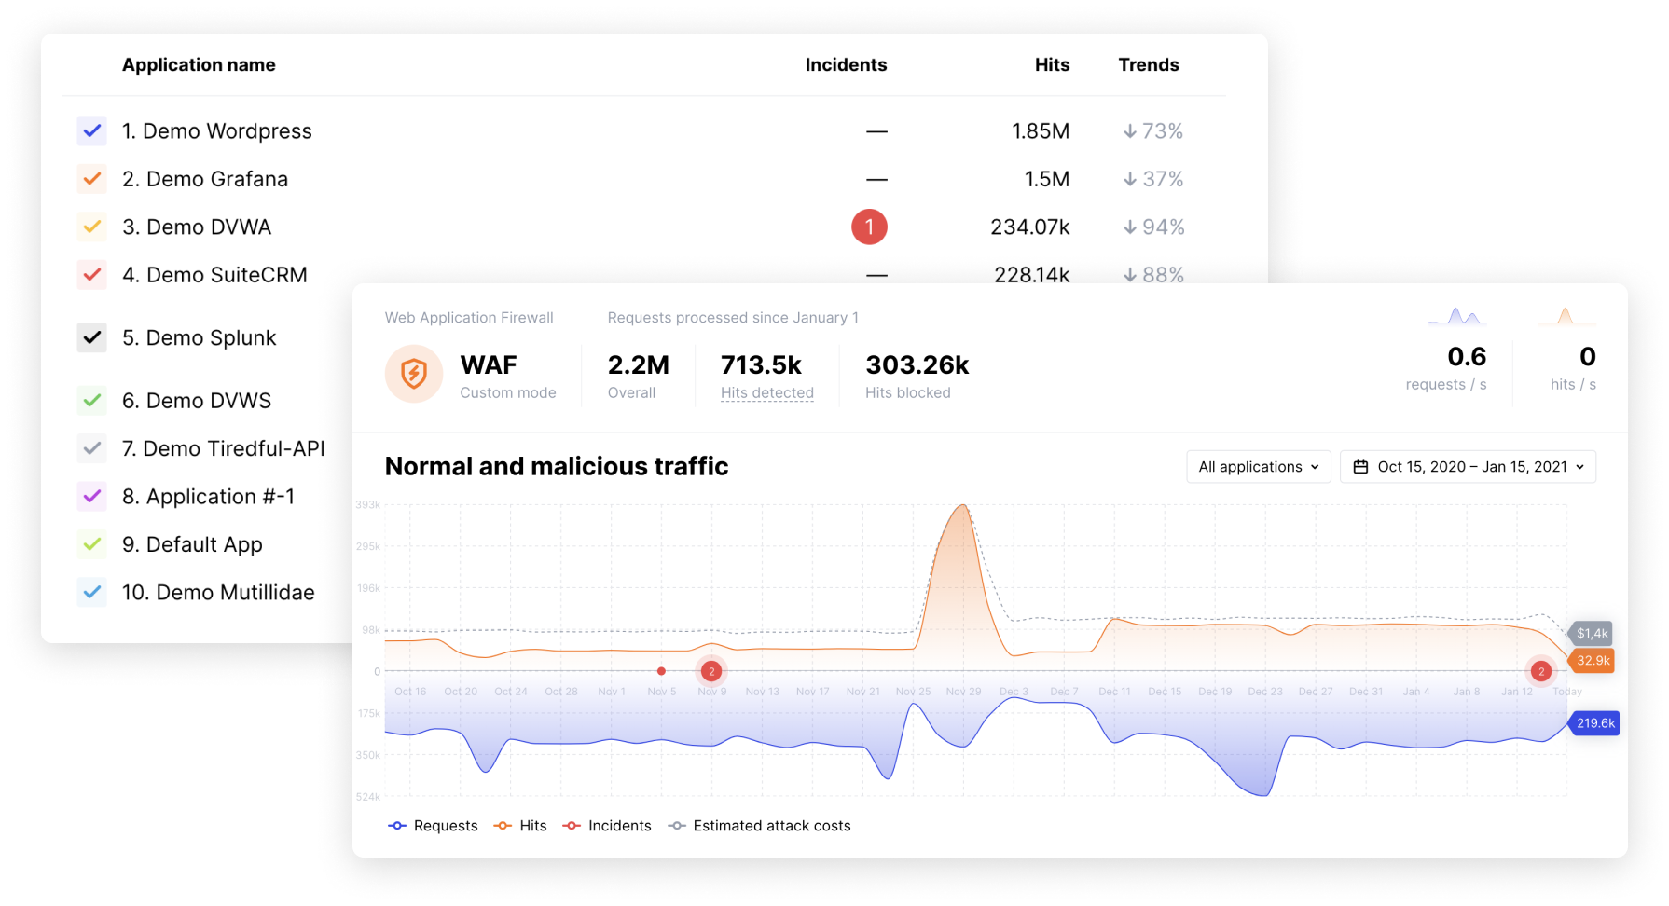Toggle the Default App checkbox
Image resolution: width=1669 pixels, height=906 pixels.
coord(92,544)
